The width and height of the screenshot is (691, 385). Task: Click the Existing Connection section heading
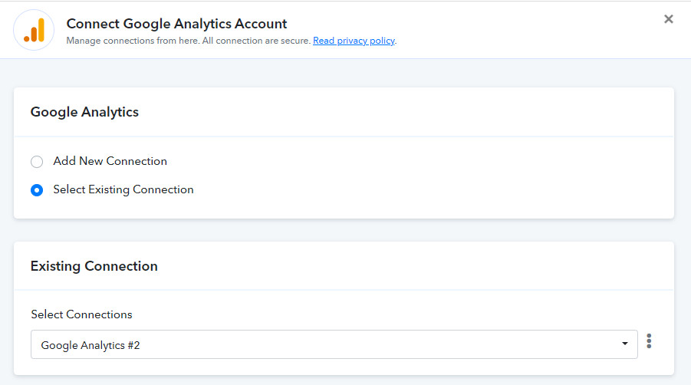(94, 266)
